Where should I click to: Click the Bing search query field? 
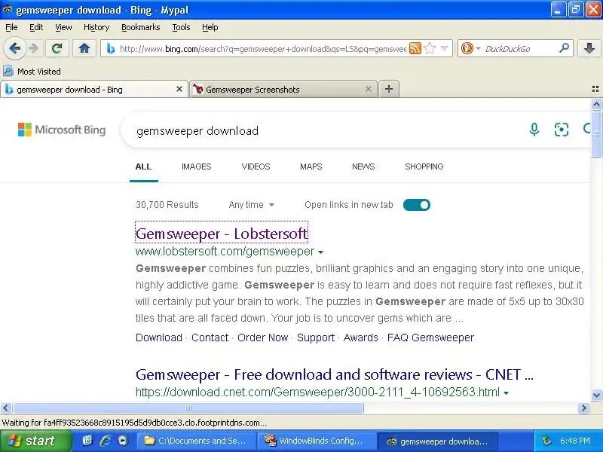coord(323,130)
